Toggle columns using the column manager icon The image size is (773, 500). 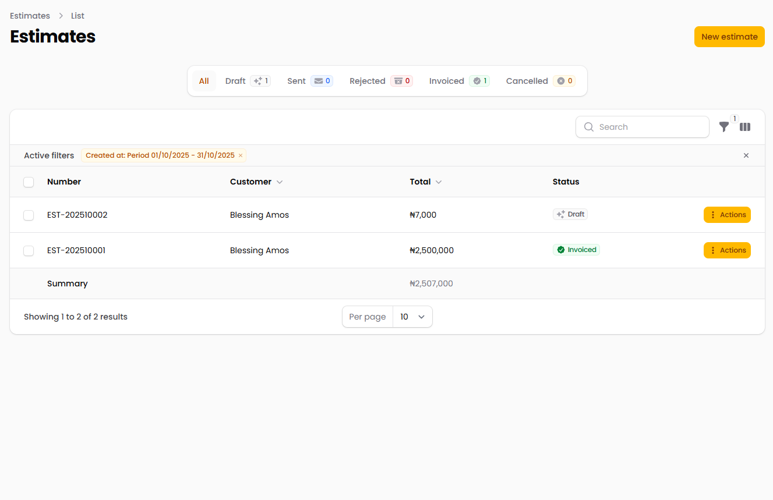(745, 127)
